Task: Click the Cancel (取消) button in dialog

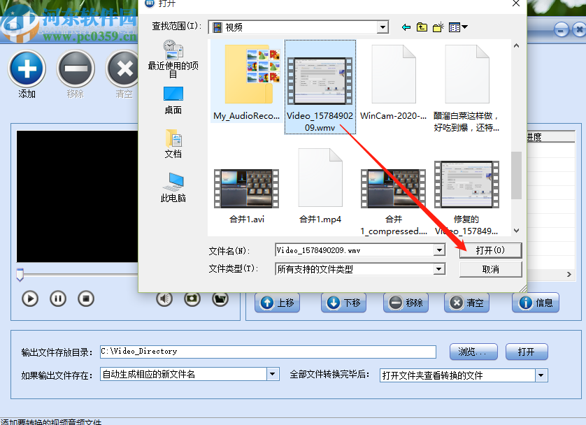Action: tap(490, 269)
